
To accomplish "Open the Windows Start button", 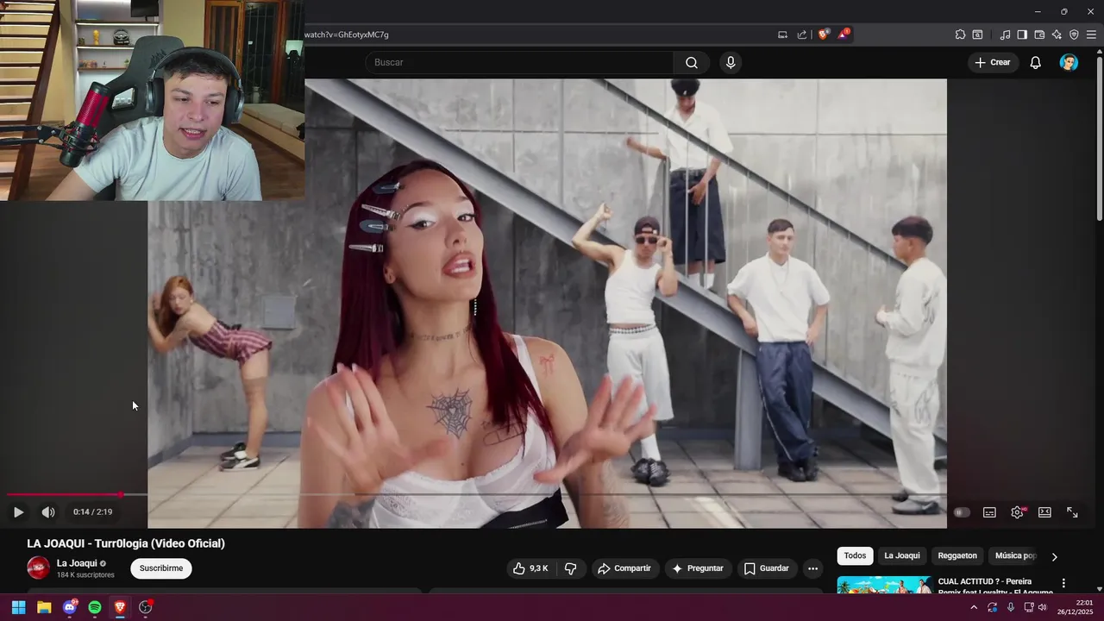I will (18, 607).
